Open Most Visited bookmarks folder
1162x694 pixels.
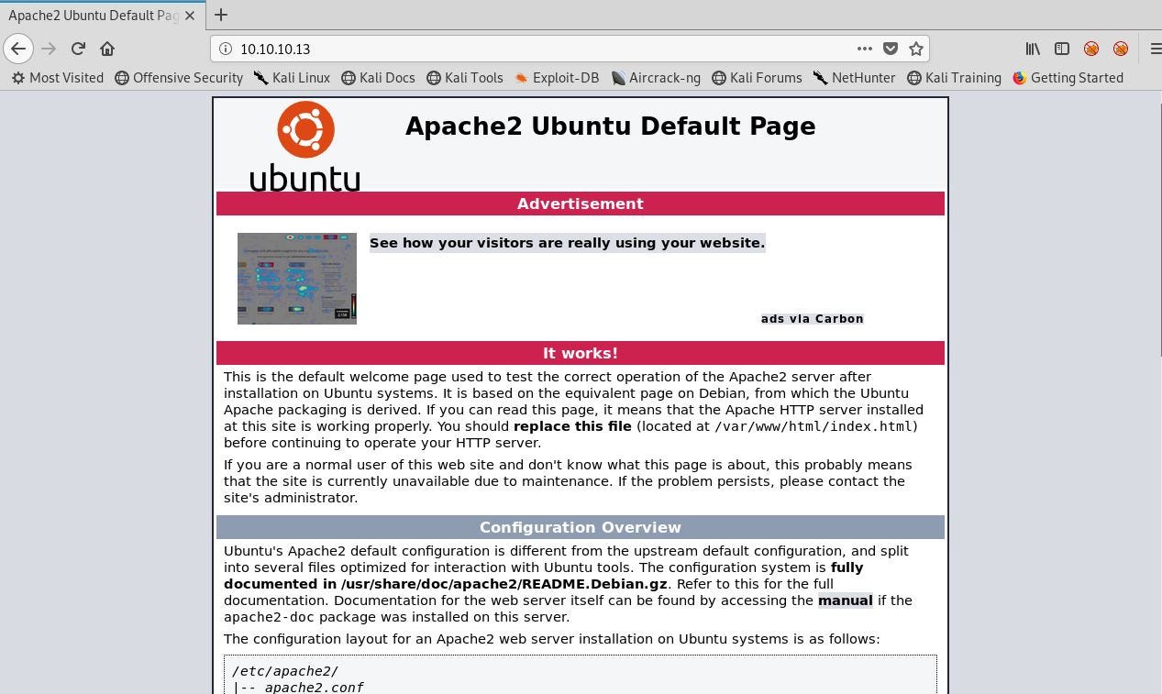[x=57, y=78]
